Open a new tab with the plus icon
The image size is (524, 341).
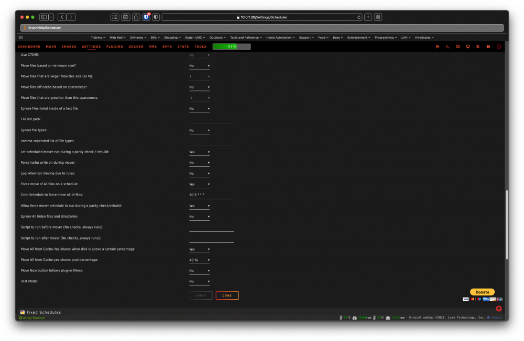368,17
